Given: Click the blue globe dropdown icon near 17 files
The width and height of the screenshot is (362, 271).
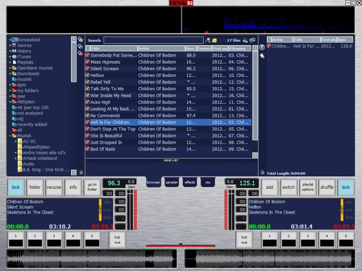Looking at the screenshot, I should click(x=245, y=41).
